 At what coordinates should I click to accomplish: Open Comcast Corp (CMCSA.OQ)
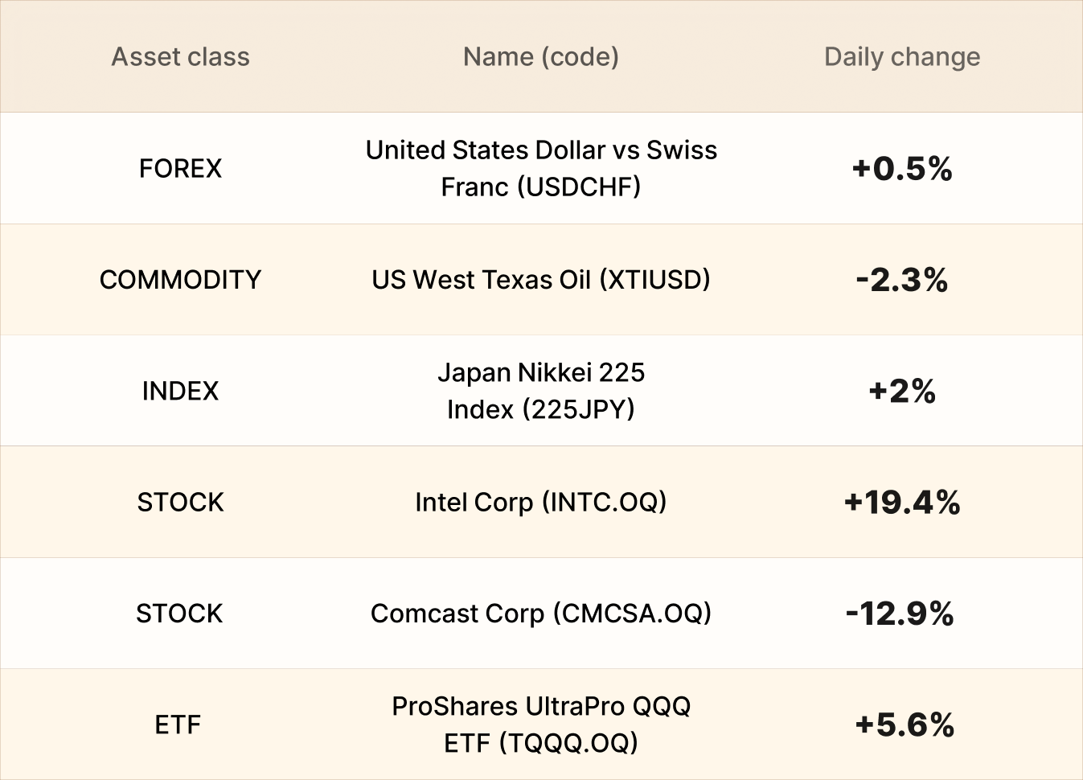541,614
